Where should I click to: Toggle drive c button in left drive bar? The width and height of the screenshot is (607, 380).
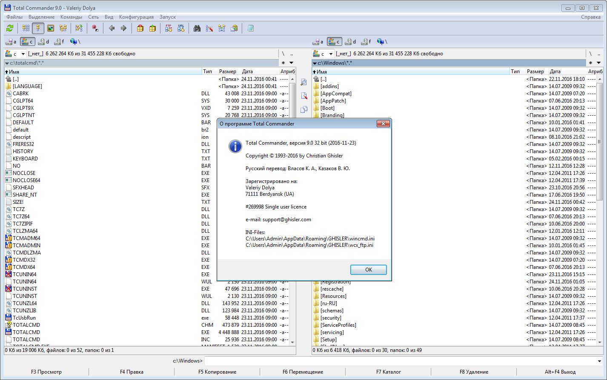click(x=27, y=42)
